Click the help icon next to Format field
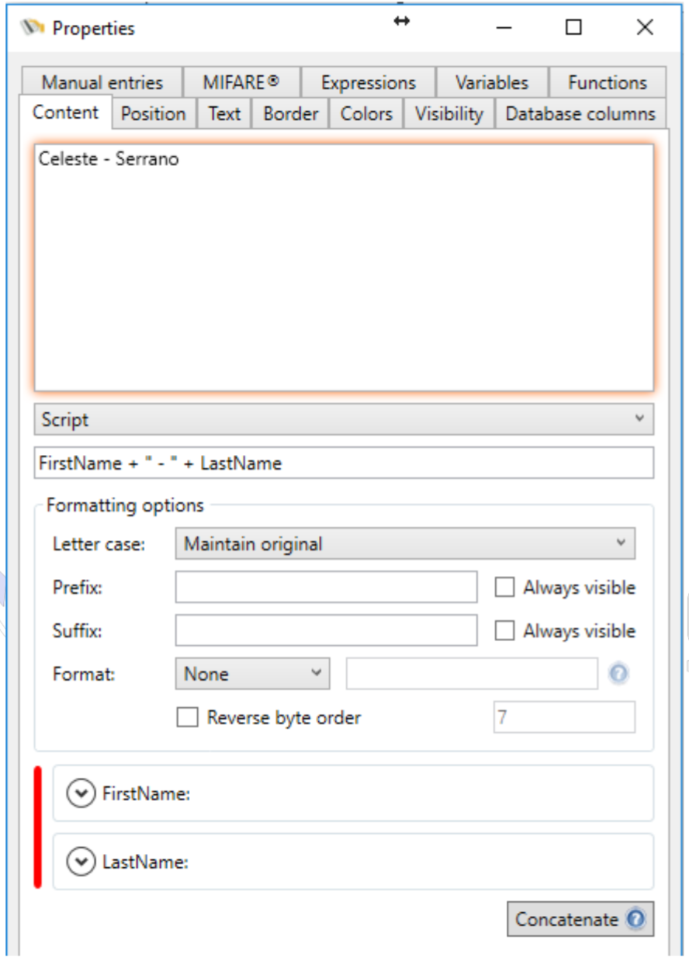This screenshot has height=961, width=689. click(618, 674)
